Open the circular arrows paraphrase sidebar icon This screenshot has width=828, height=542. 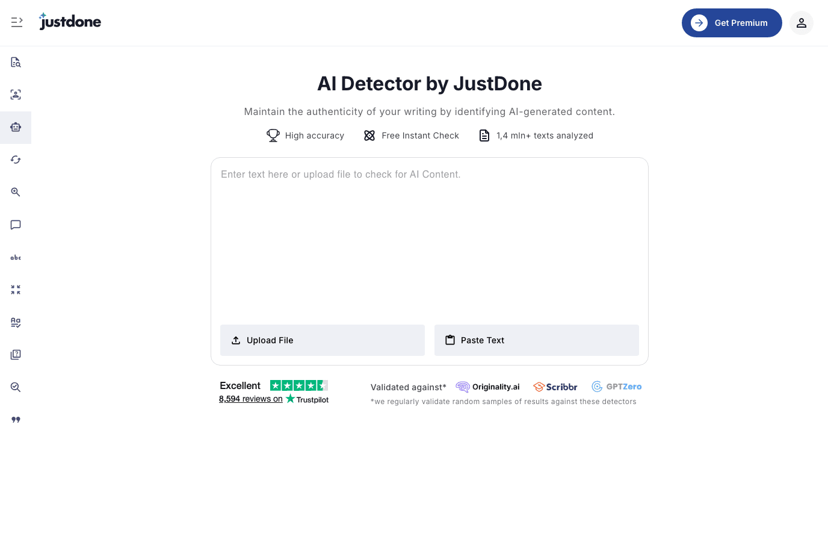pos(16,160)
